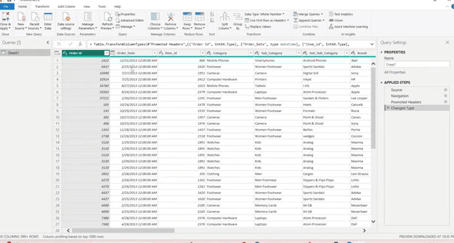Sort descending using the sort icon
Screen dimensions: 454x243
click(x=212, y=20)
